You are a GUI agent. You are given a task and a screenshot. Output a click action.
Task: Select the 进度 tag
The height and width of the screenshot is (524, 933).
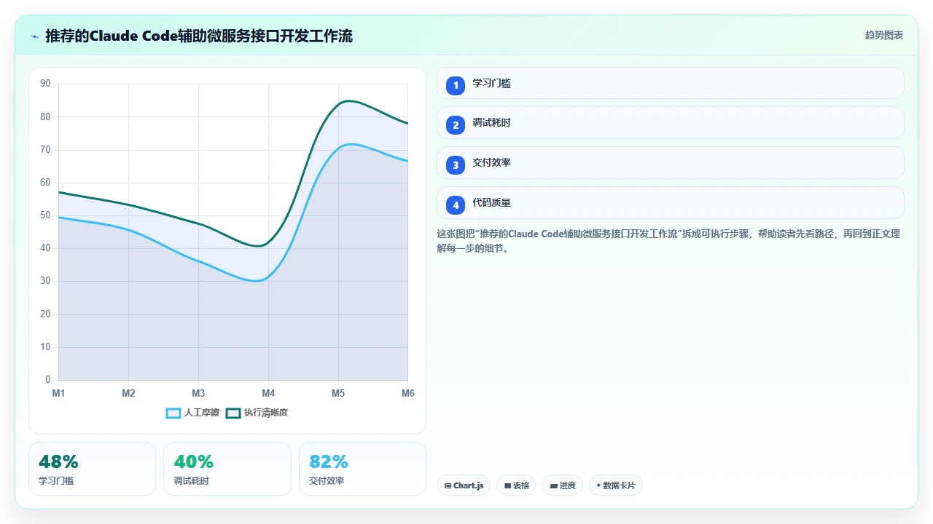(x=563, y=485)
